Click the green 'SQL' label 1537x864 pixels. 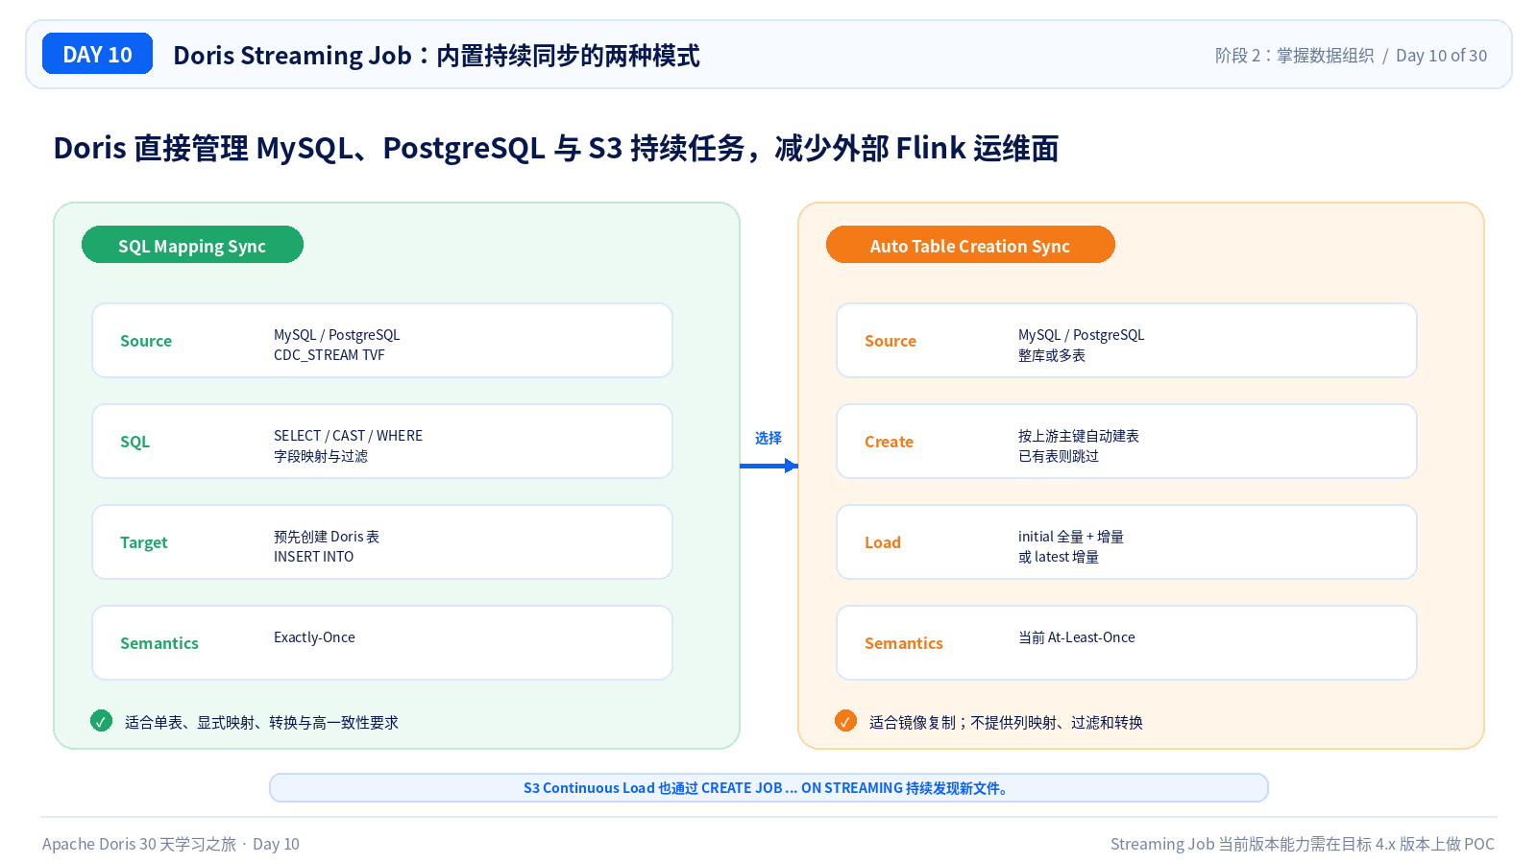pos(134,442)
